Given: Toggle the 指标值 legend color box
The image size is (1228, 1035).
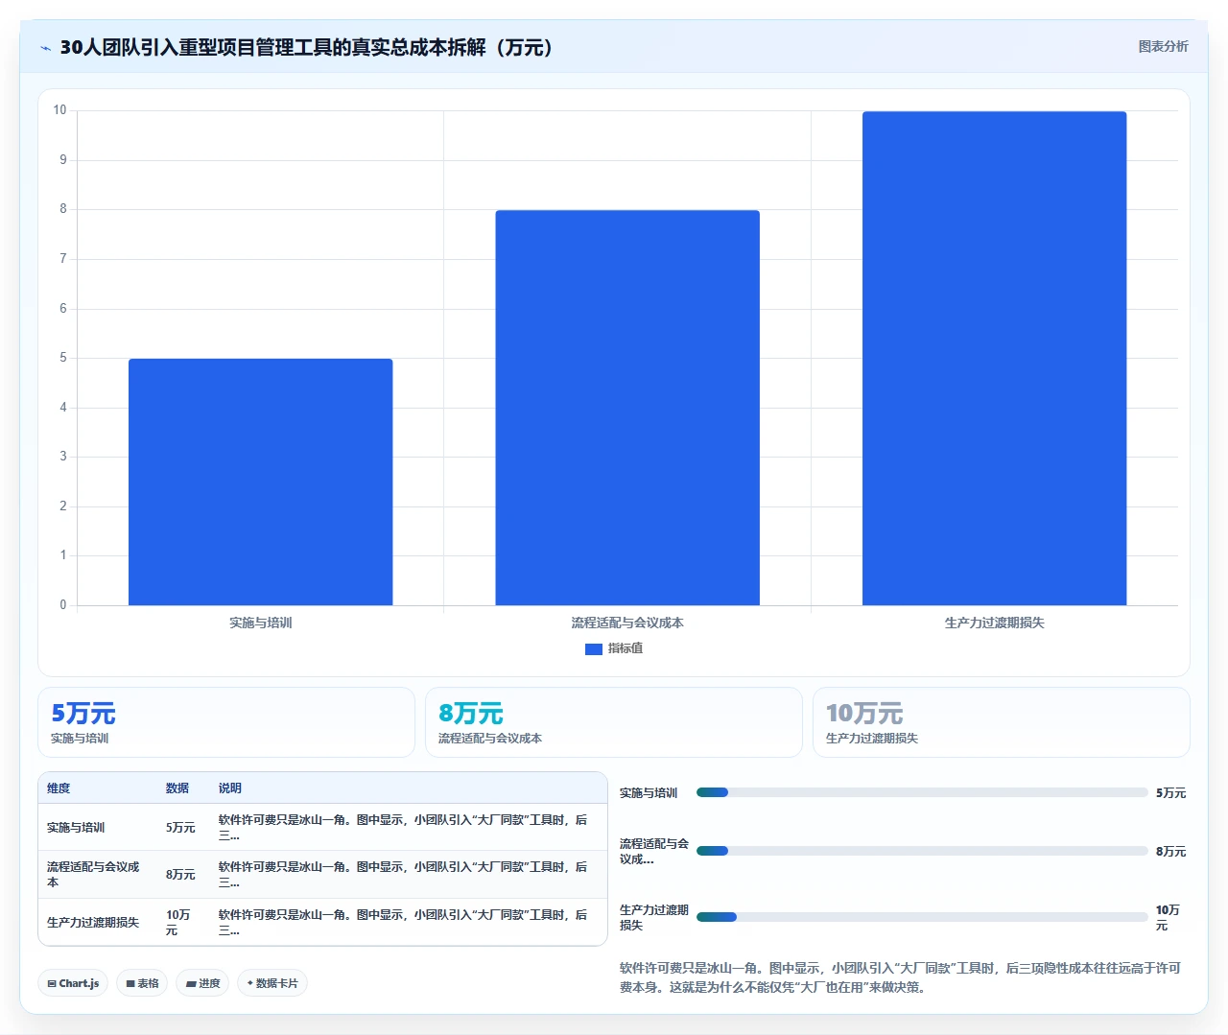Looking at the screenshot, I should click(x=594, y=649).
